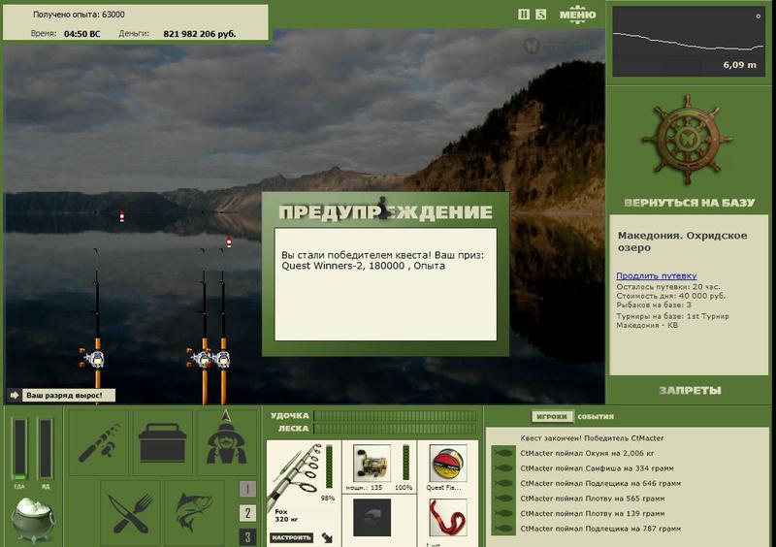Click the Продлить путевку link
Image resolution: width=776 pixels, height=547 pixels.
coord(657,275)
